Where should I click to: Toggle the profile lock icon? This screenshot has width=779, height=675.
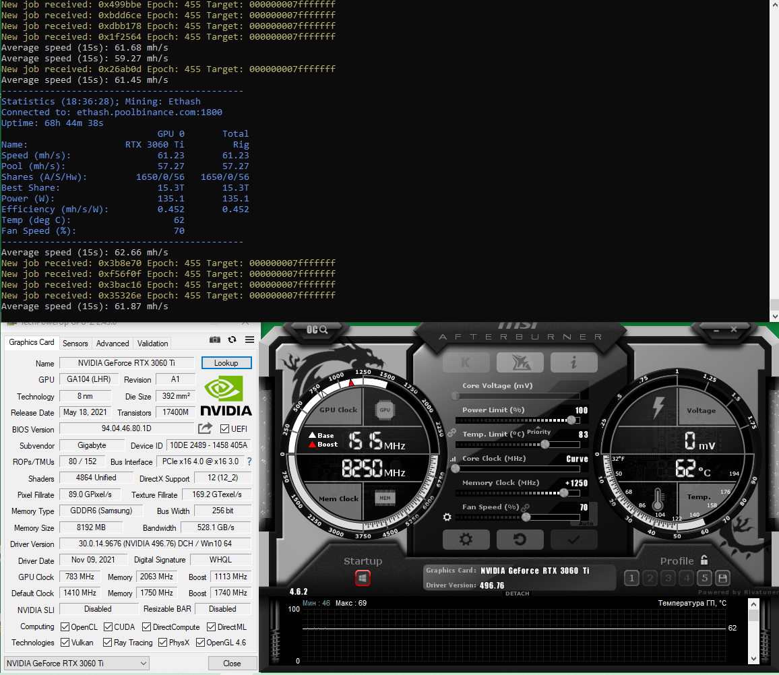point(704,560)
